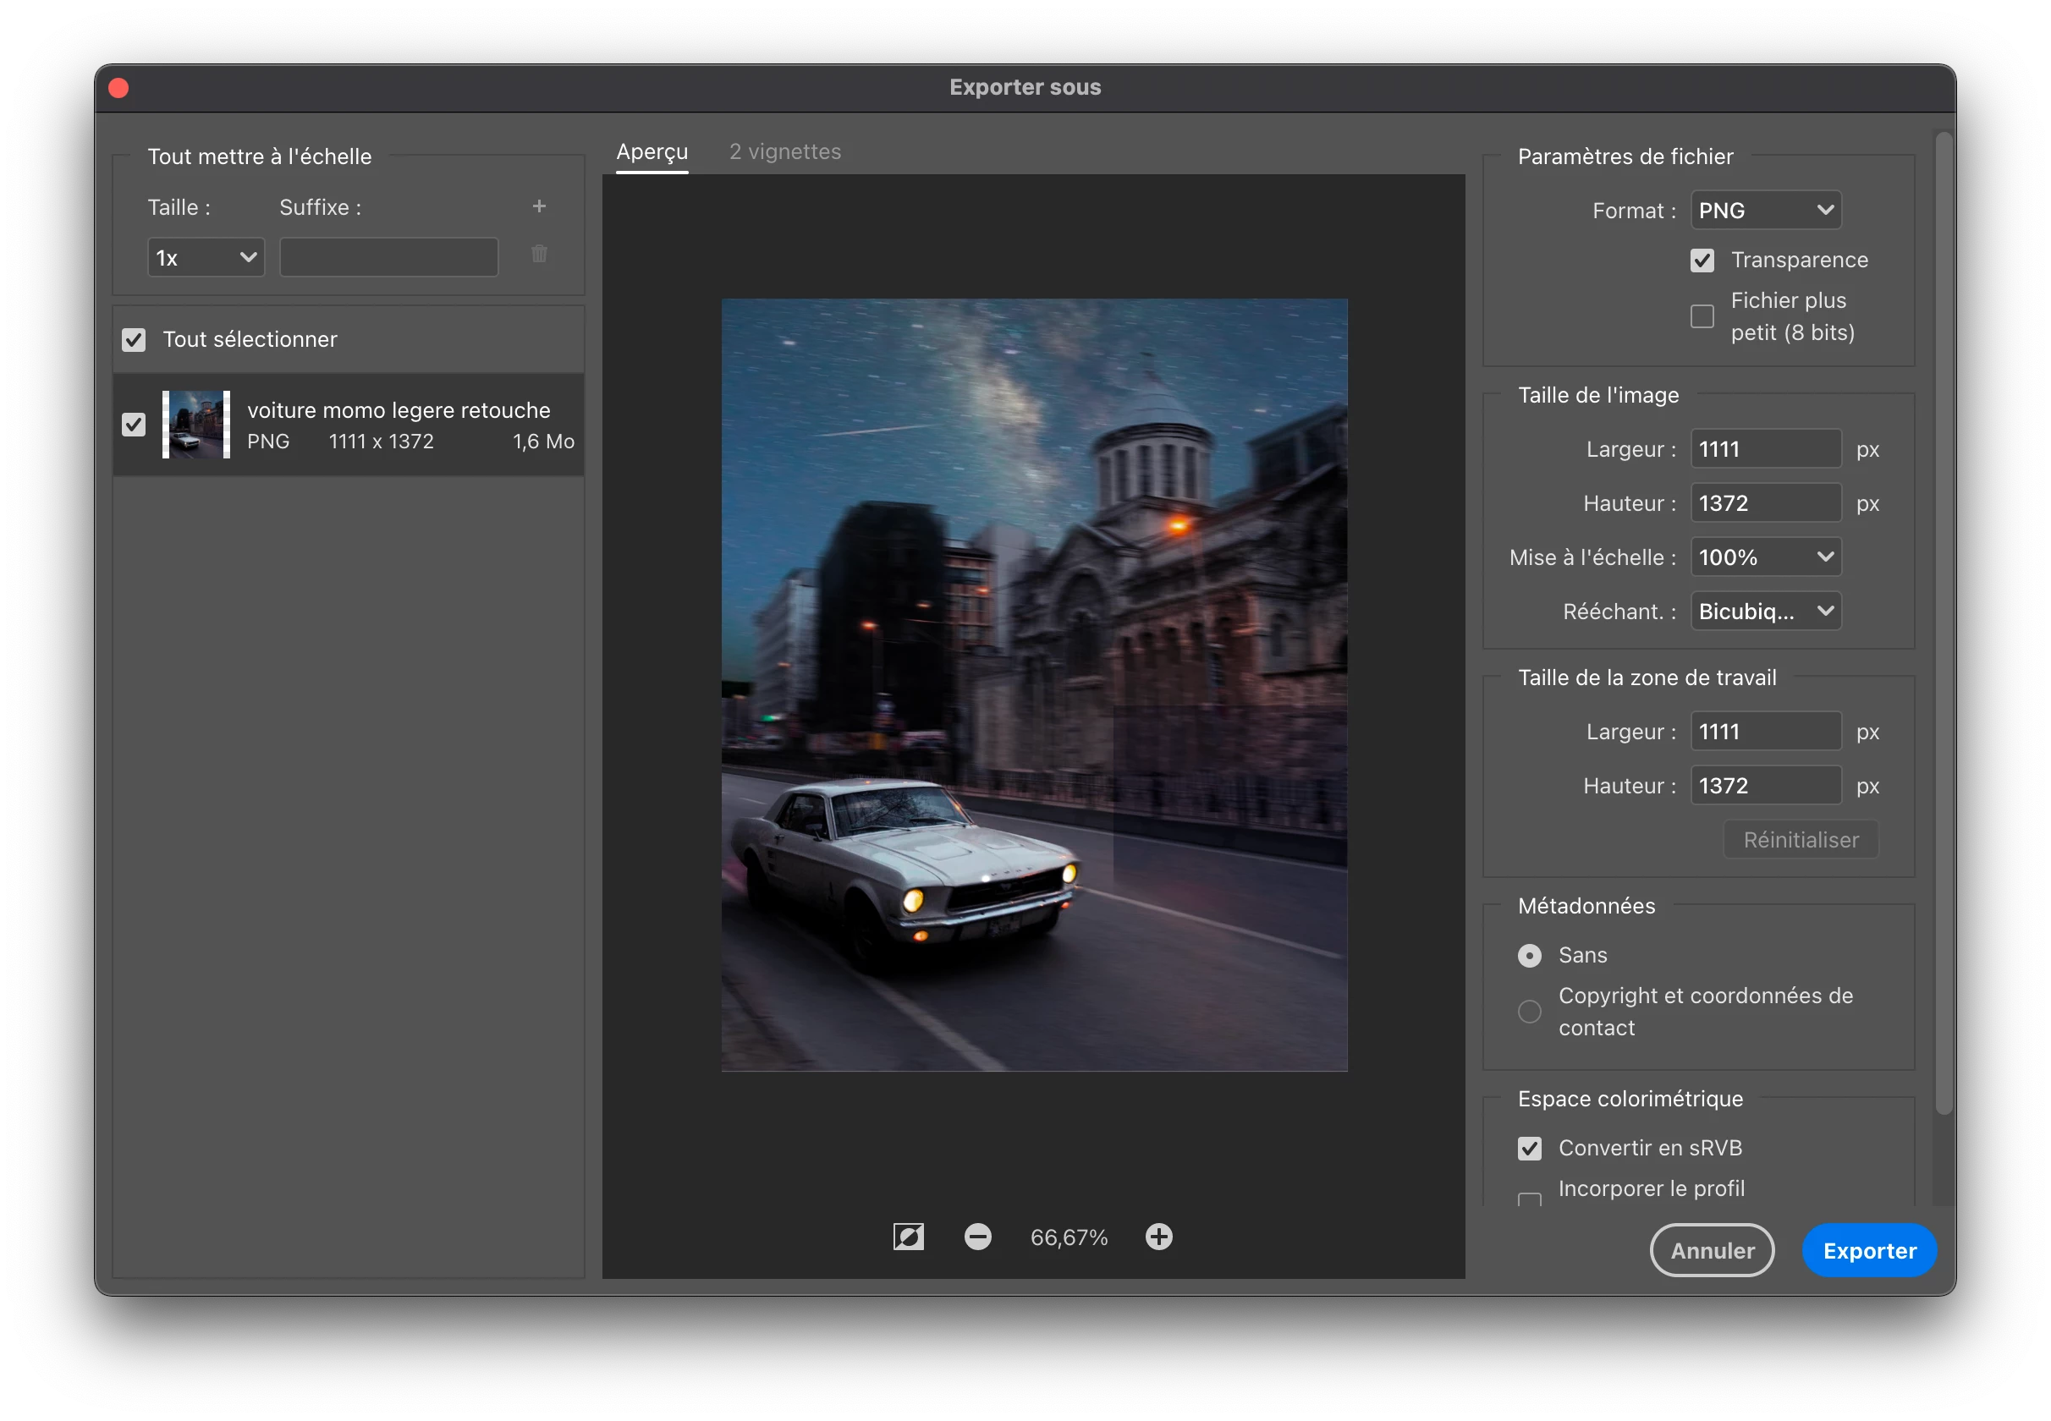Click voiture momo legere retouche thumbnail

[196, 425]
